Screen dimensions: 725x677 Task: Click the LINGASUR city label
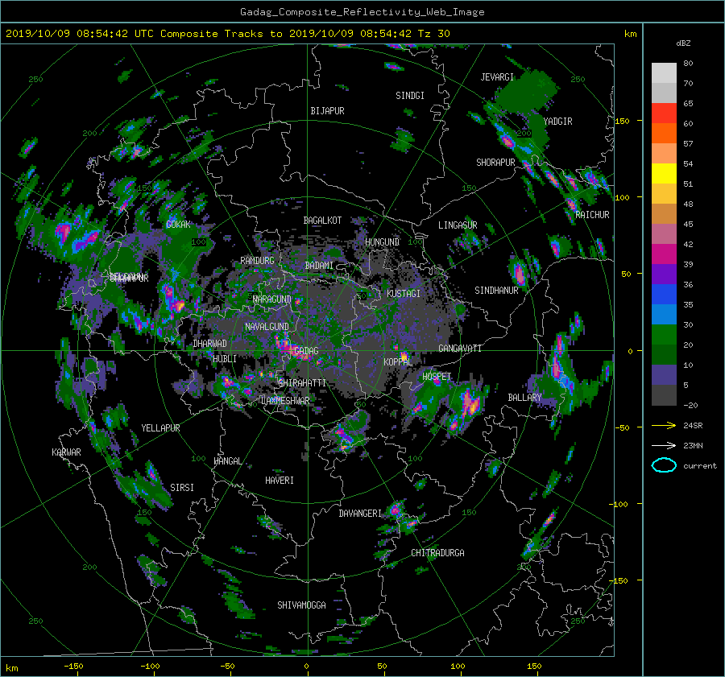458,225
